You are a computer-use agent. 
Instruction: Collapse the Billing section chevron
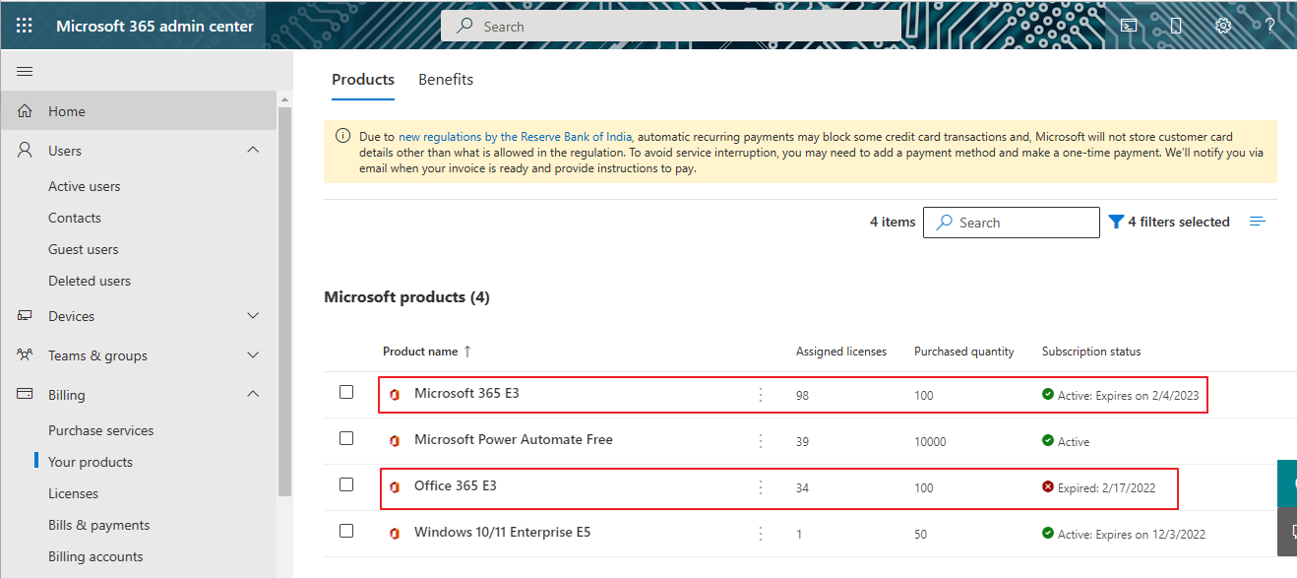(253, 394)
